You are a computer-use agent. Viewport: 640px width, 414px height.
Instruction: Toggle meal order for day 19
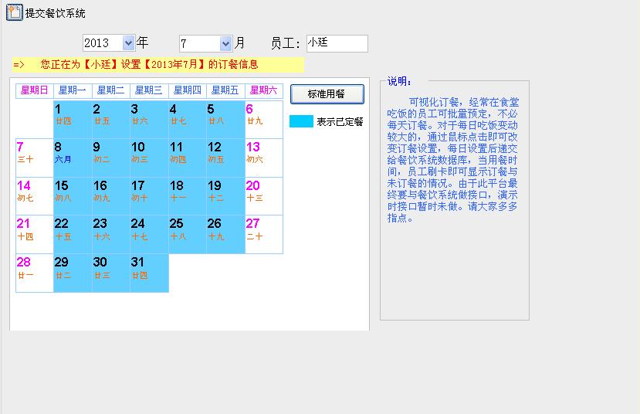(x=225, y=196)
